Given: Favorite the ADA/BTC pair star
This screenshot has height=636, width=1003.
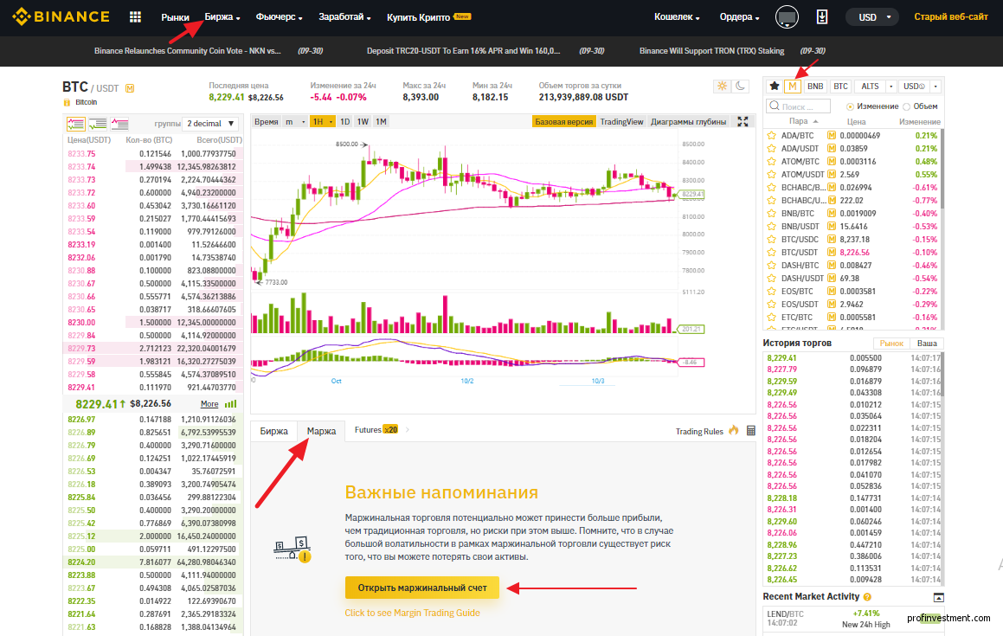Looking at the screenshot, I should [x=771, y=136].
